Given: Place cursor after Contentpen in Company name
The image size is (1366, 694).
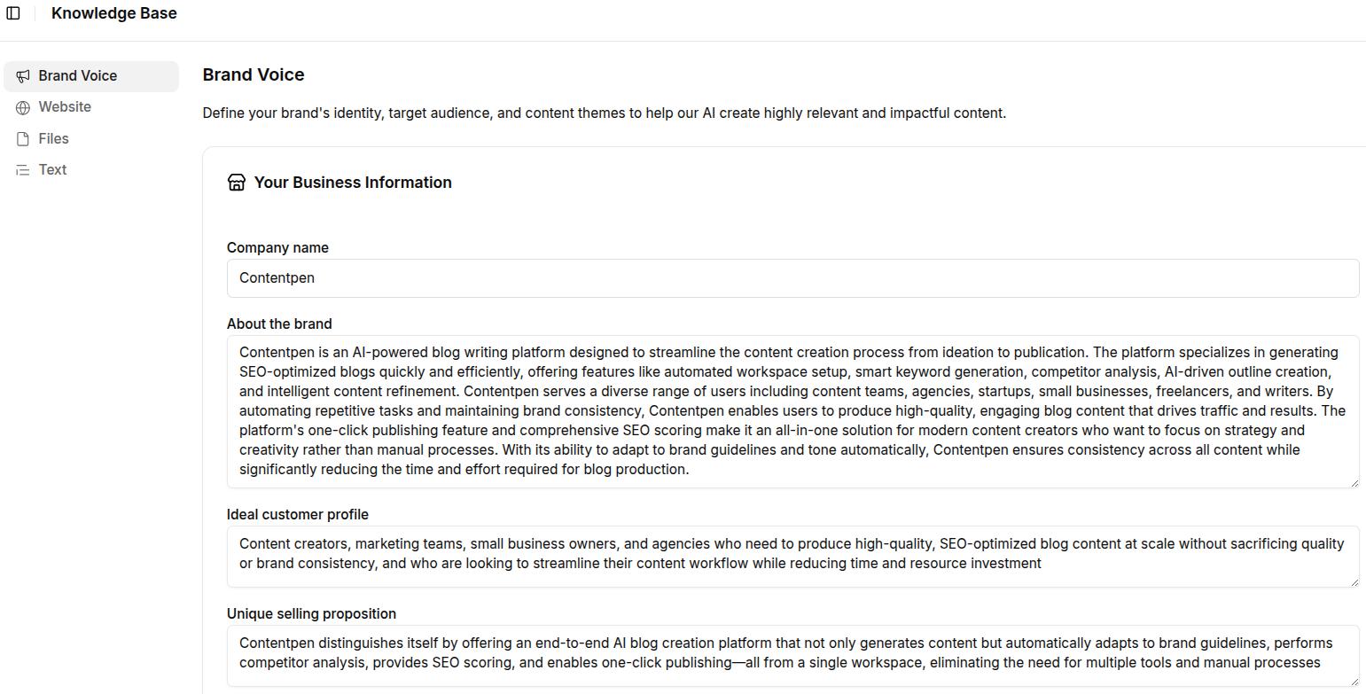Looking at the screenshot, I should point(316,277).
